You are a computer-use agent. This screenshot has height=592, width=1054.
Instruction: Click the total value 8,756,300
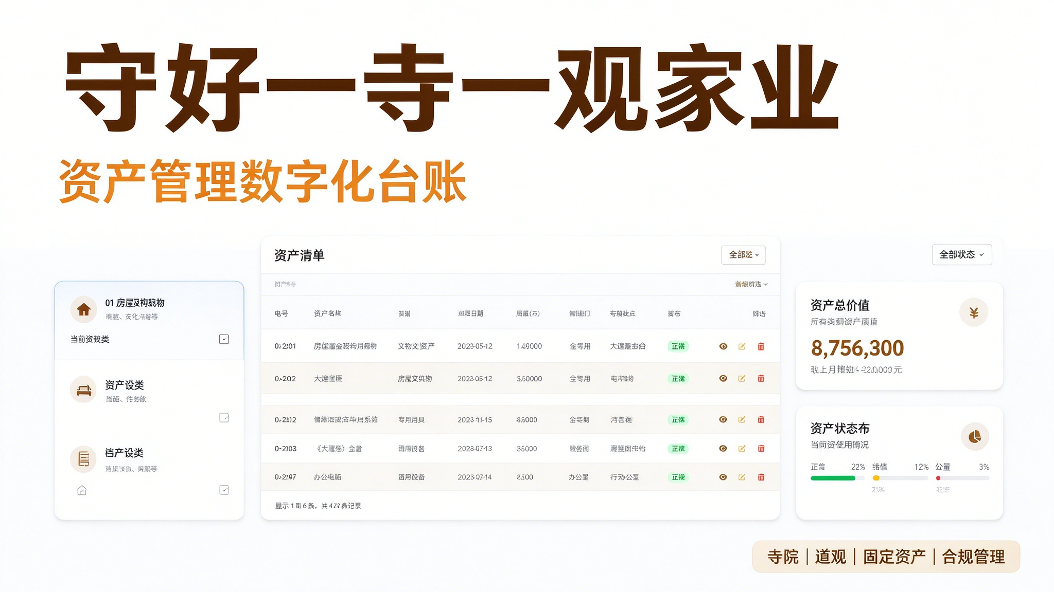(x=857, y=348)
